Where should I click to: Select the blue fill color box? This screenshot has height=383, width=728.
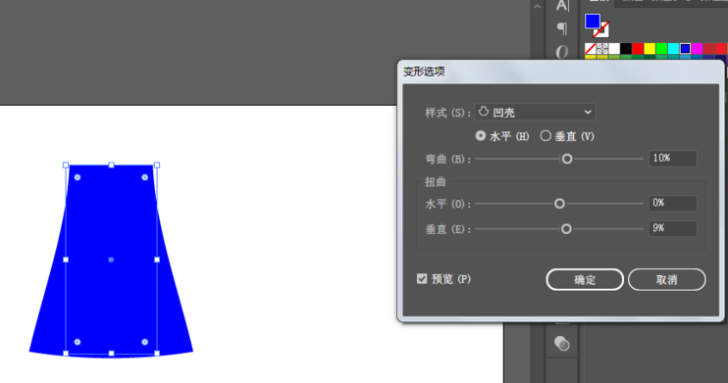click(x=593, y=22)
